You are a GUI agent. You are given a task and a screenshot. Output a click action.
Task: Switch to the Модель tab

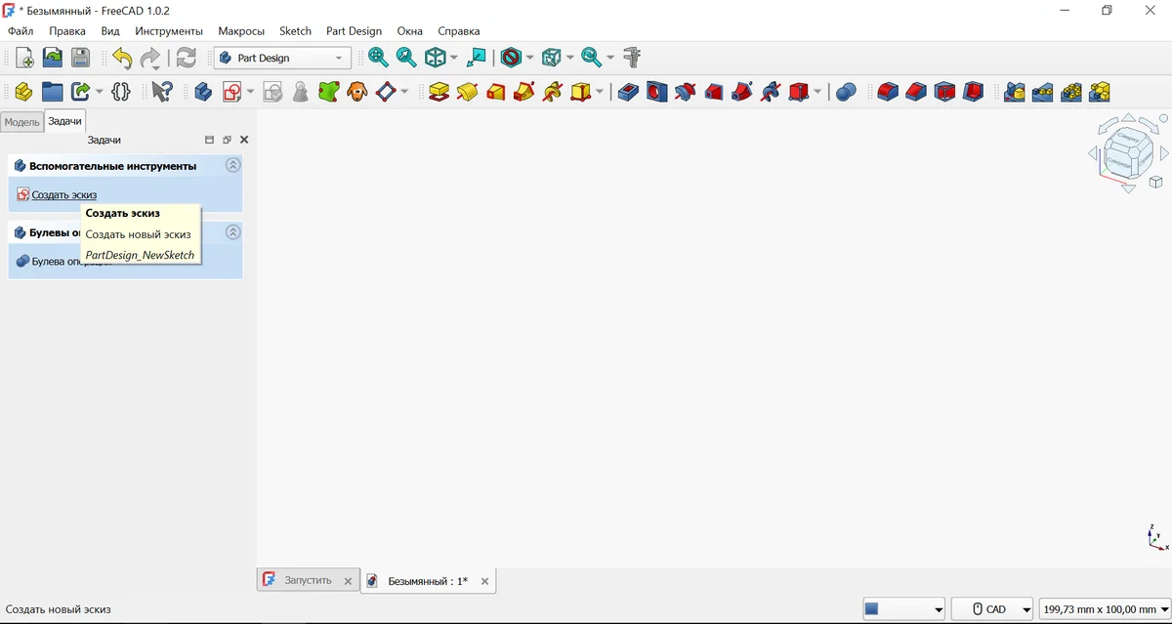coord(21,122)
